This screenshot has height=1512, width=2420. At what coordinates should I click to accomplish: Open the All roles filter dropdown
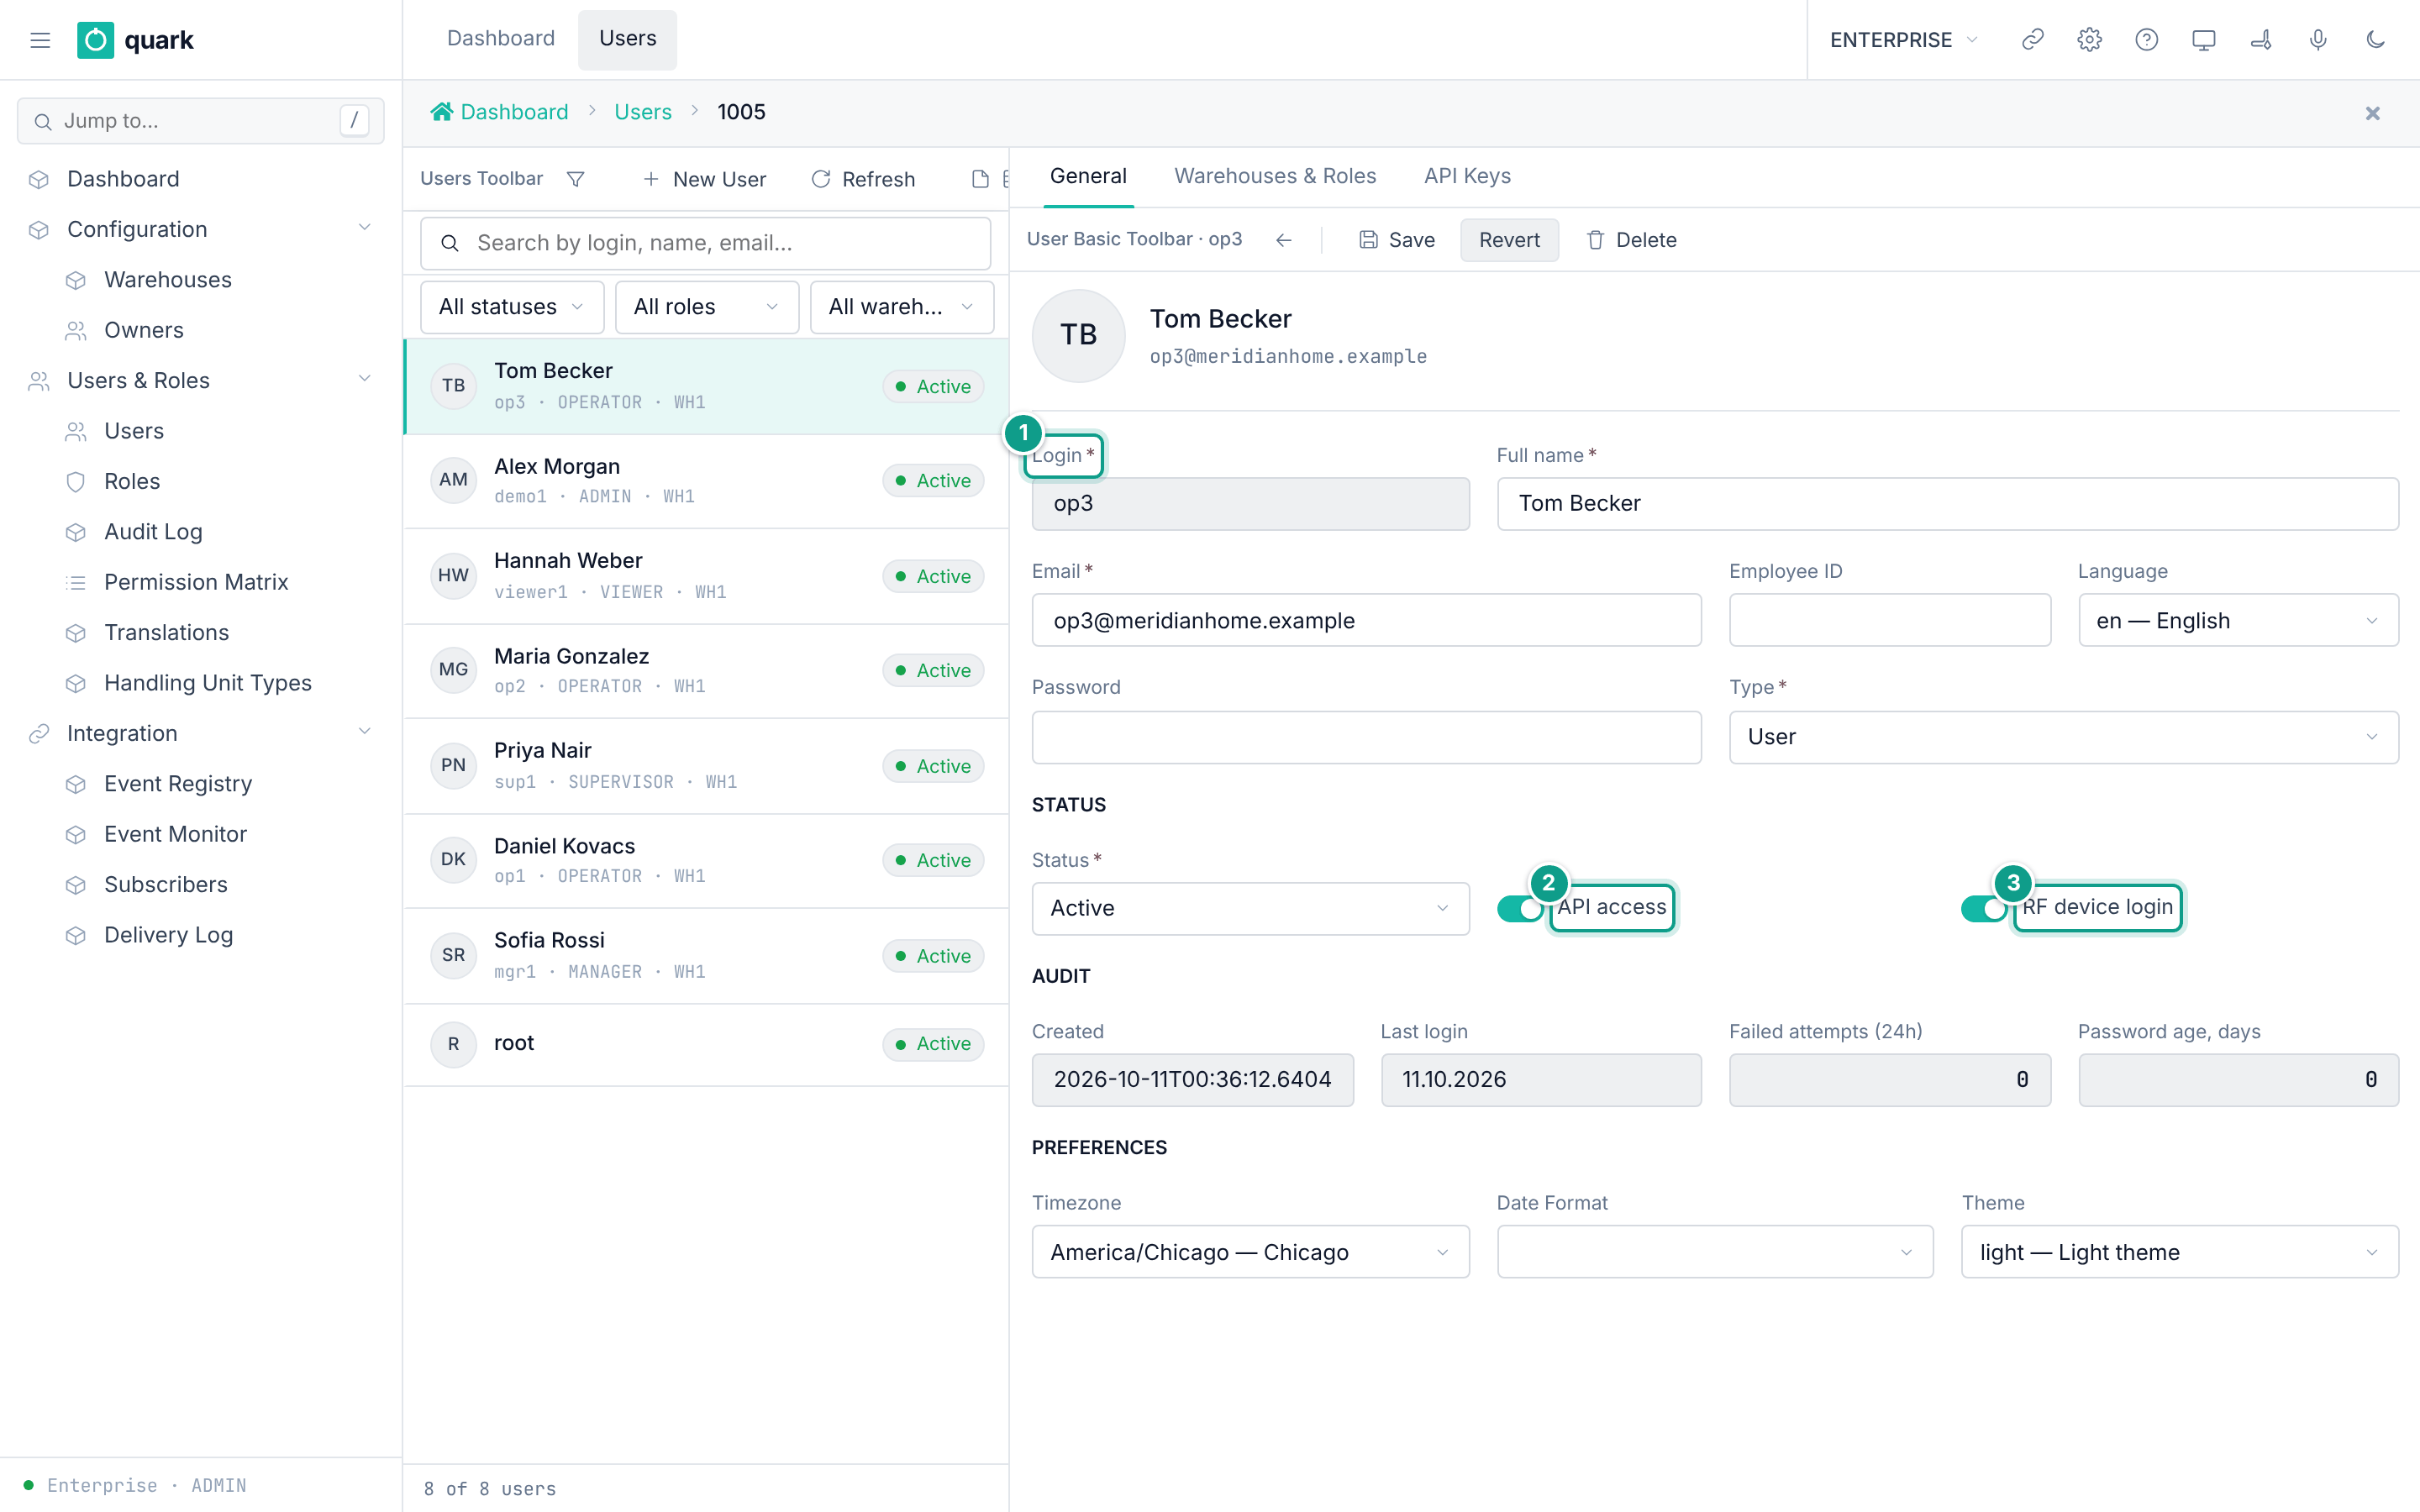(x=706, y=307)
